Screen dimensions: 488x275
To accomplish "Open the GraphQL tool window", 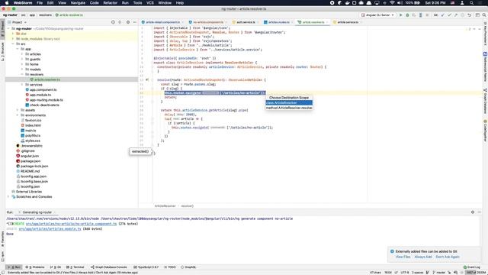I will click(188, 267).
